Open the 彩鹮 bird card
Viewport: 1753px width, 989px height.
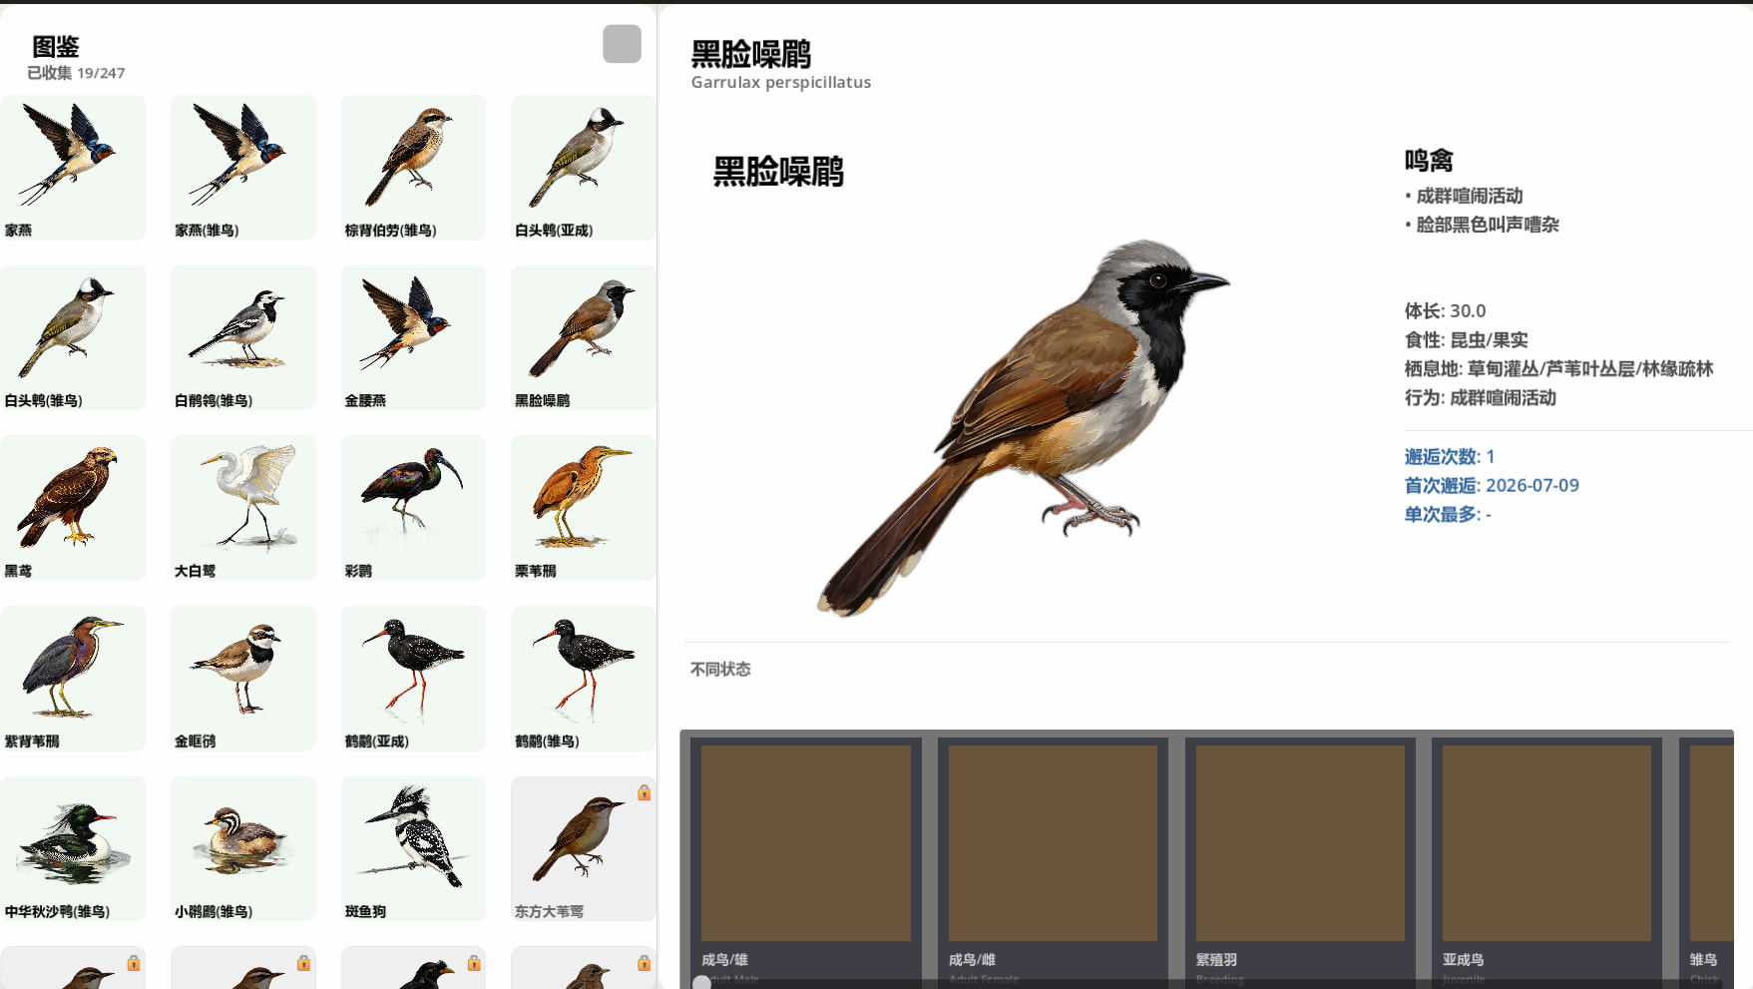coord(413,508)
